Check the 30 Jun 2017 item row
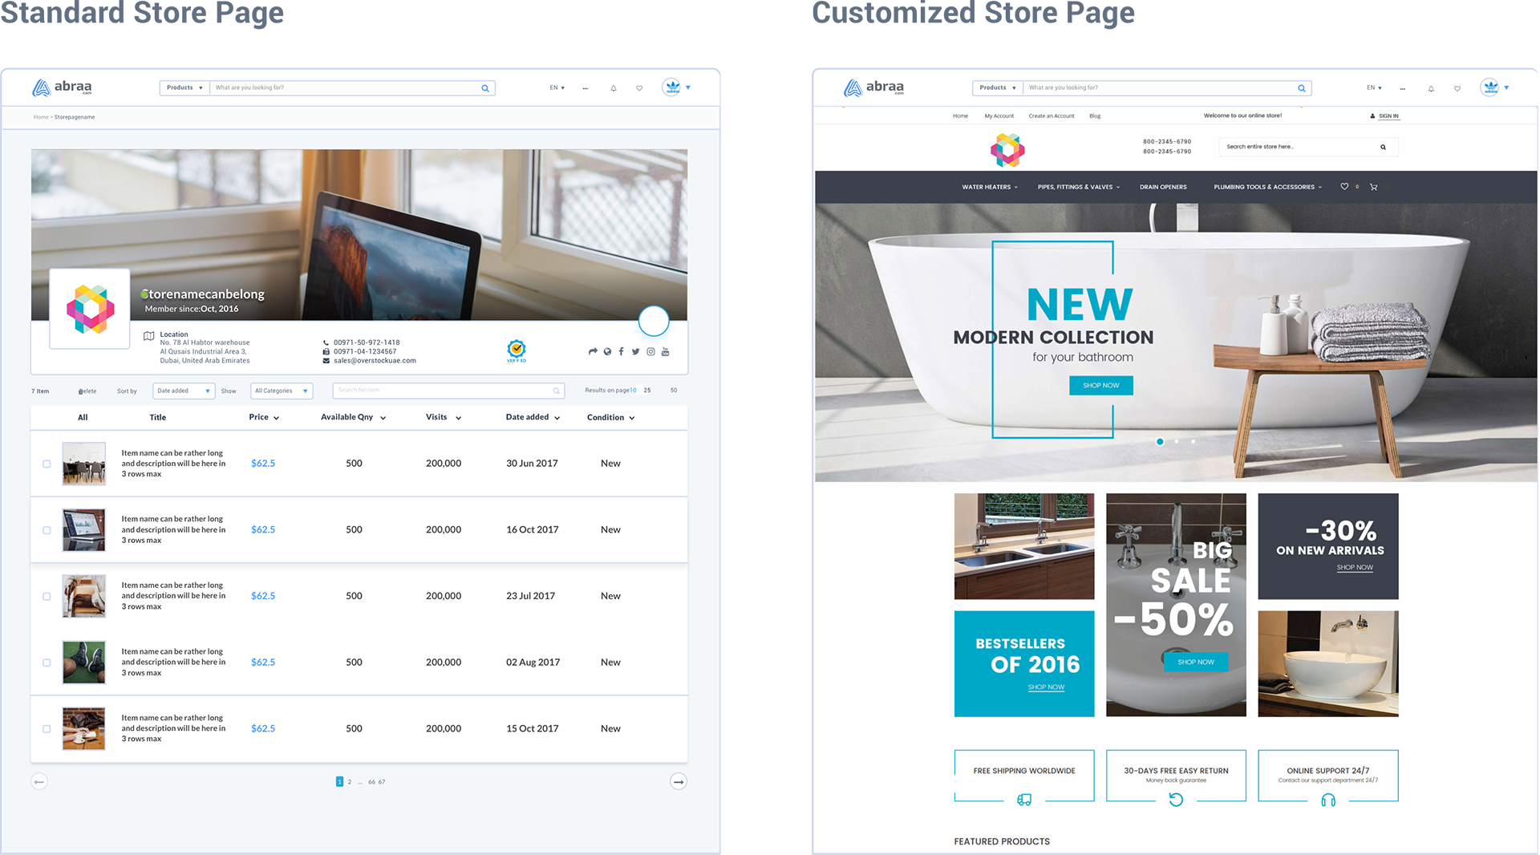 click(x=47, y=464)
